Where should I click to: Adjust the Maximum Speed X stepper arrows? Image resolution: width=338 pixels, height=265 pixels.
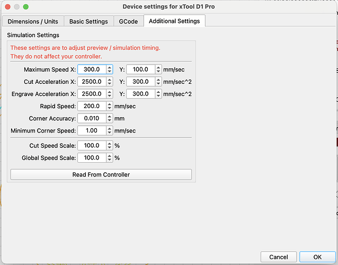tap(110, 69)
